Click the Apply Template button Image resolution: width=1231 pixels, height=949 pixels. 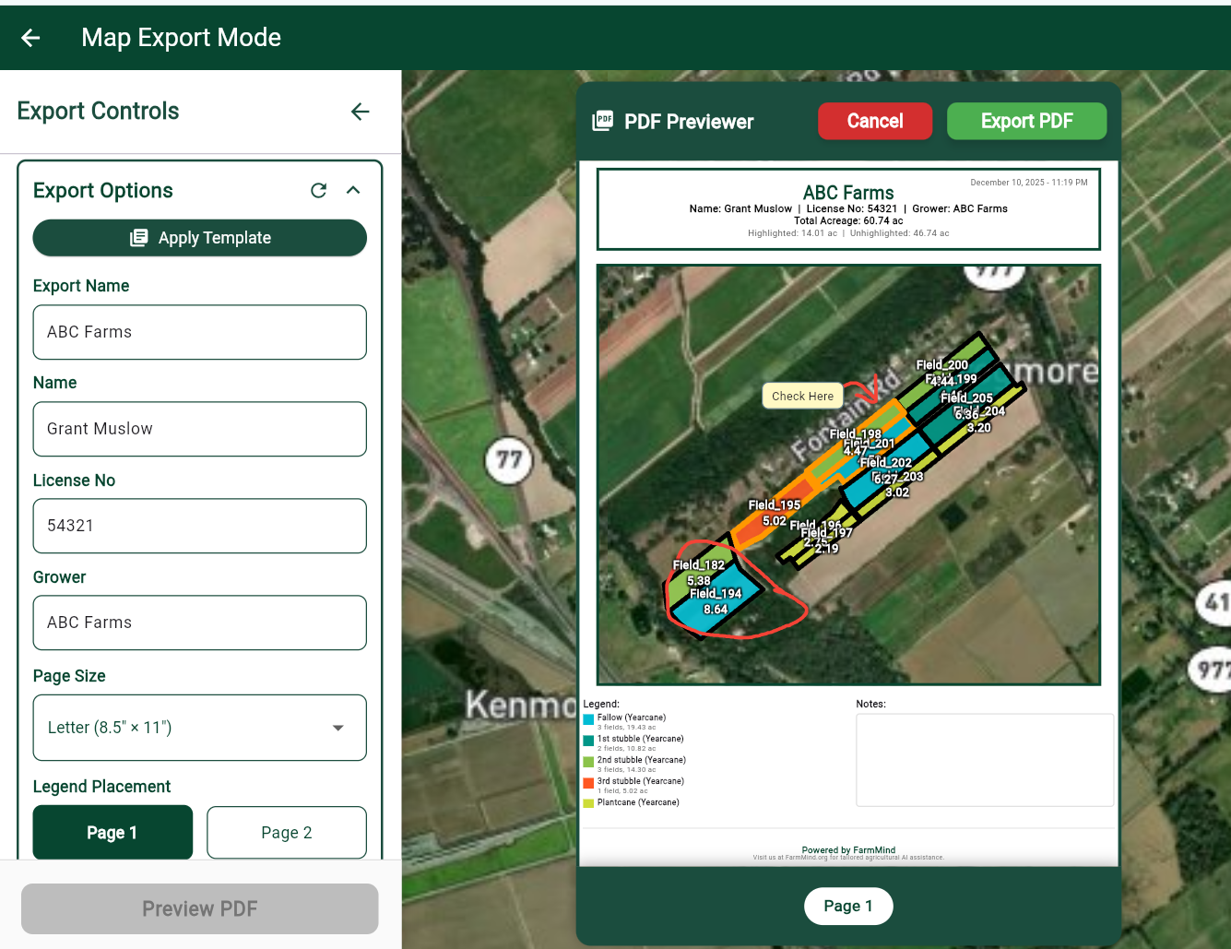[200, 238]
